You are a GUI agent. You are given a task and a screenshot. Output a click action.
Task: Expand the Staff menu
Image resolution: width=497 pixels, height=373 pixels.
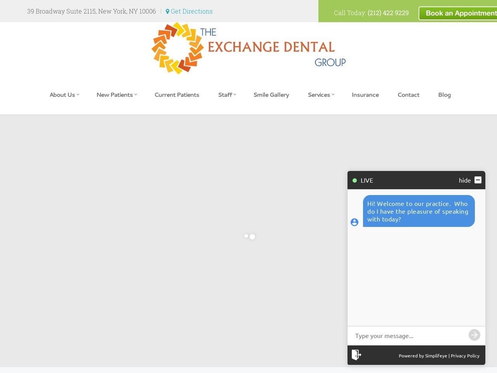tap(227, 94)
